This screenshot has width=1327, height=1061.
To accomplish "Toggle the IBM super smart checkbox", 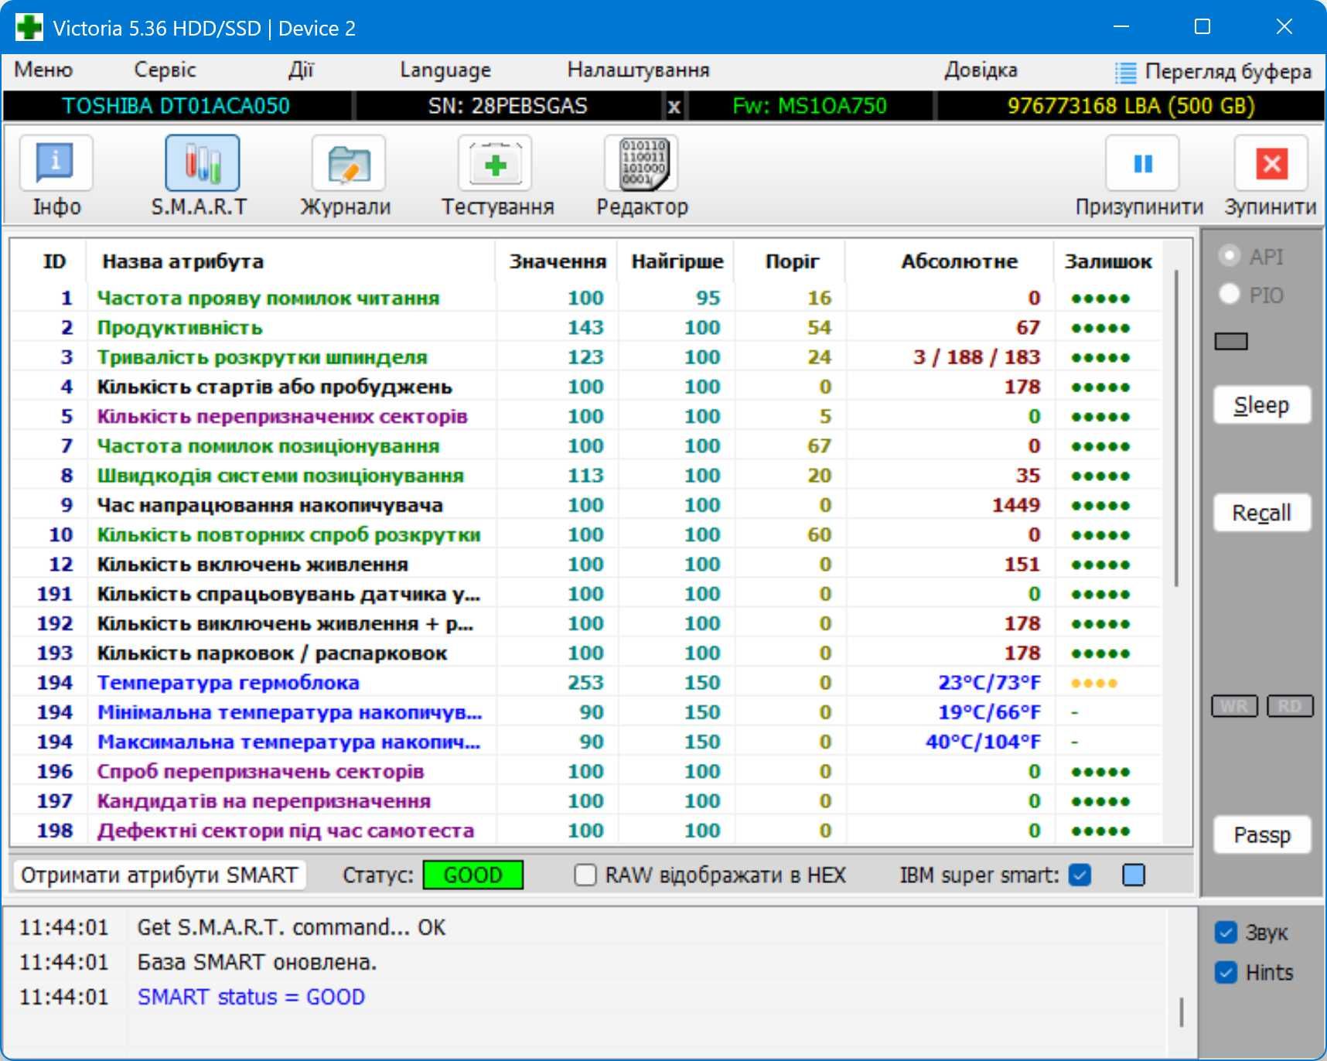I will 1080,875.
